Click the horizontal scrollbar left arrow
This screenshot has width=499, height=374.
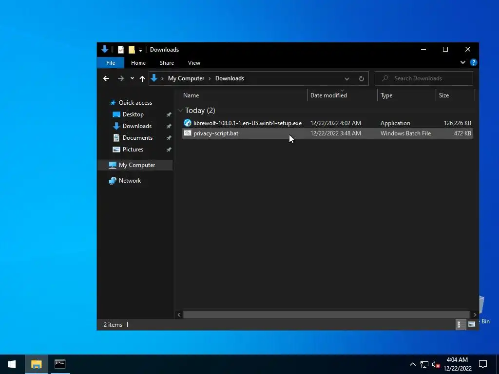[x=179, y=315]
